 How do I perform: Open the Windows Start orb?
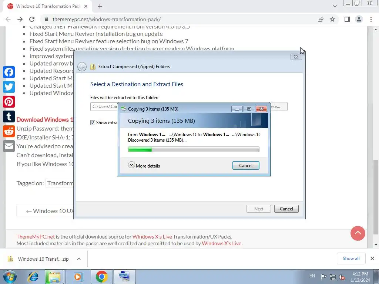coord(10,277)
